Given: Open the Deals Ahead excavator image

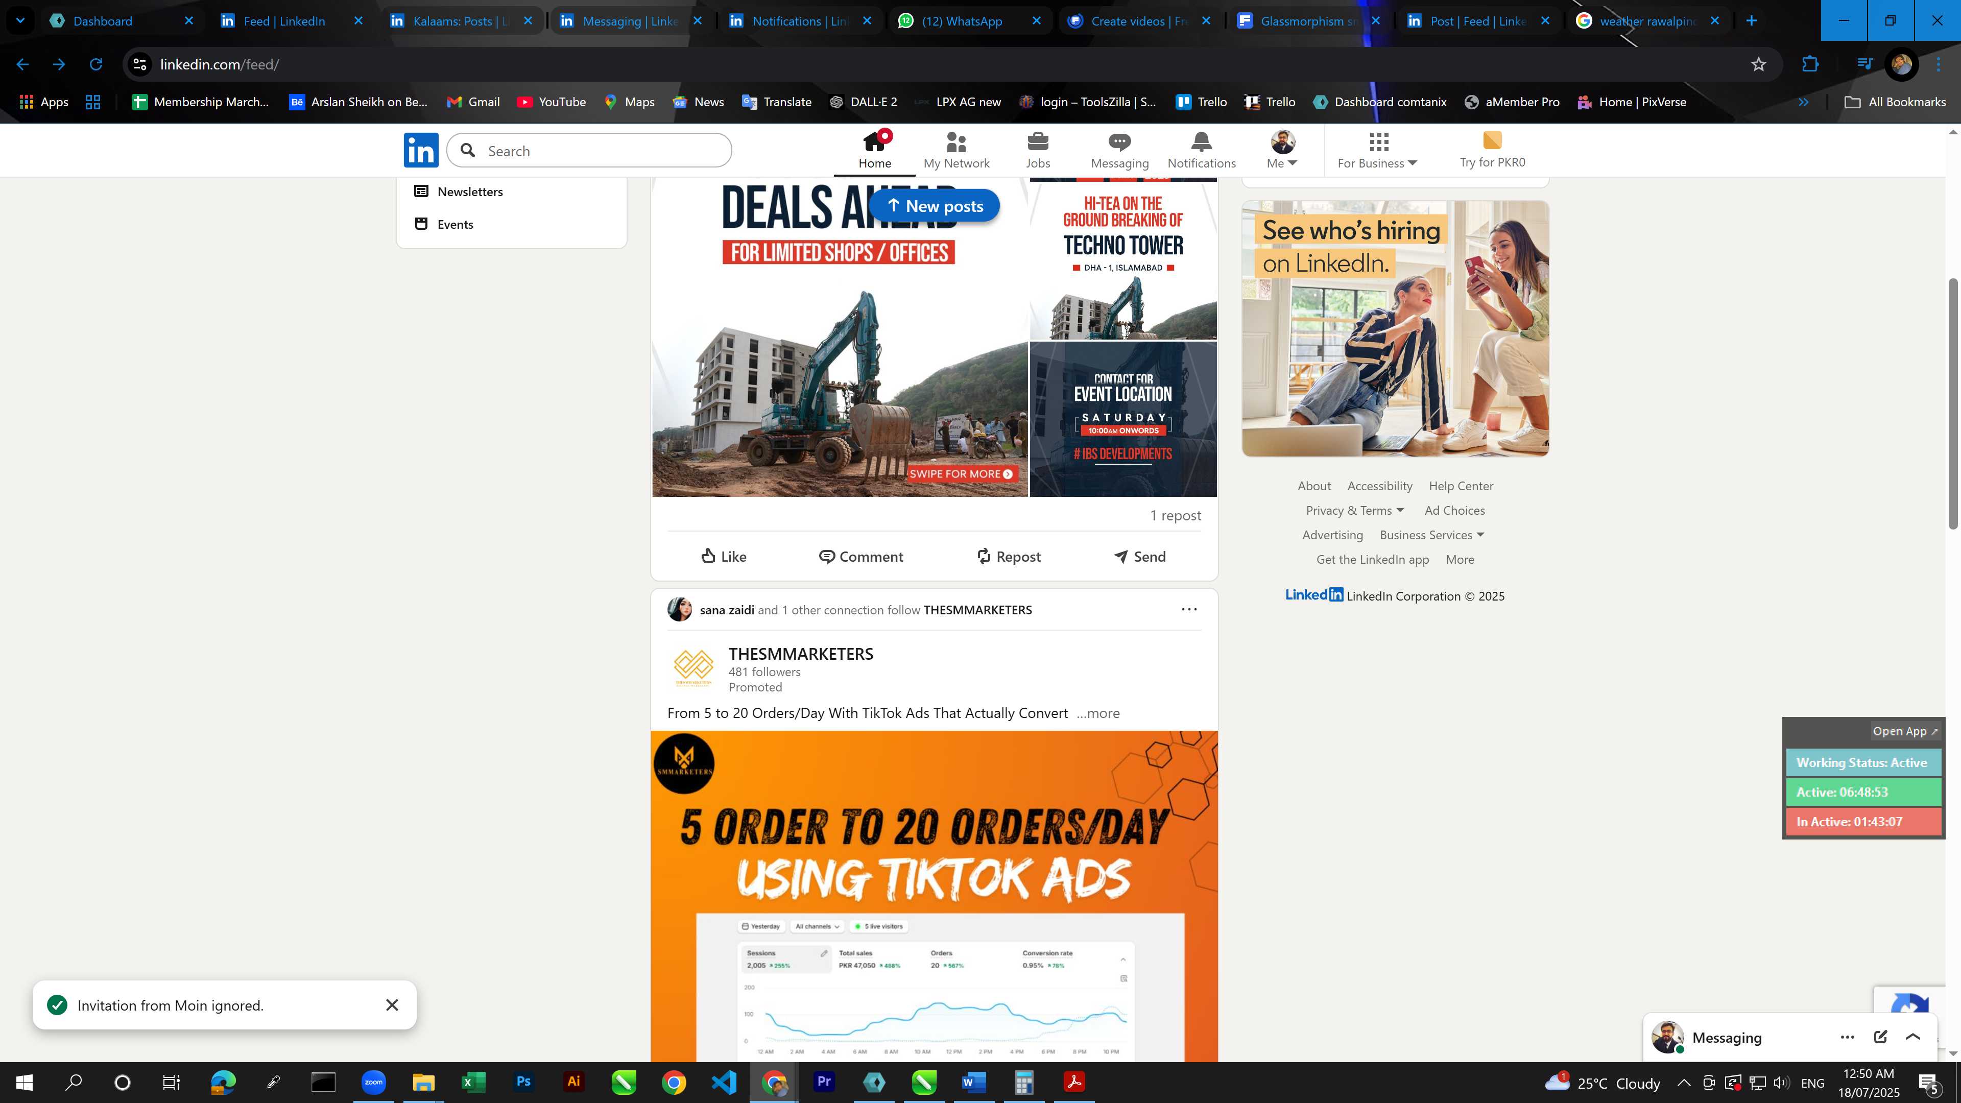Looking at the screenshot, I should (840, 337).
